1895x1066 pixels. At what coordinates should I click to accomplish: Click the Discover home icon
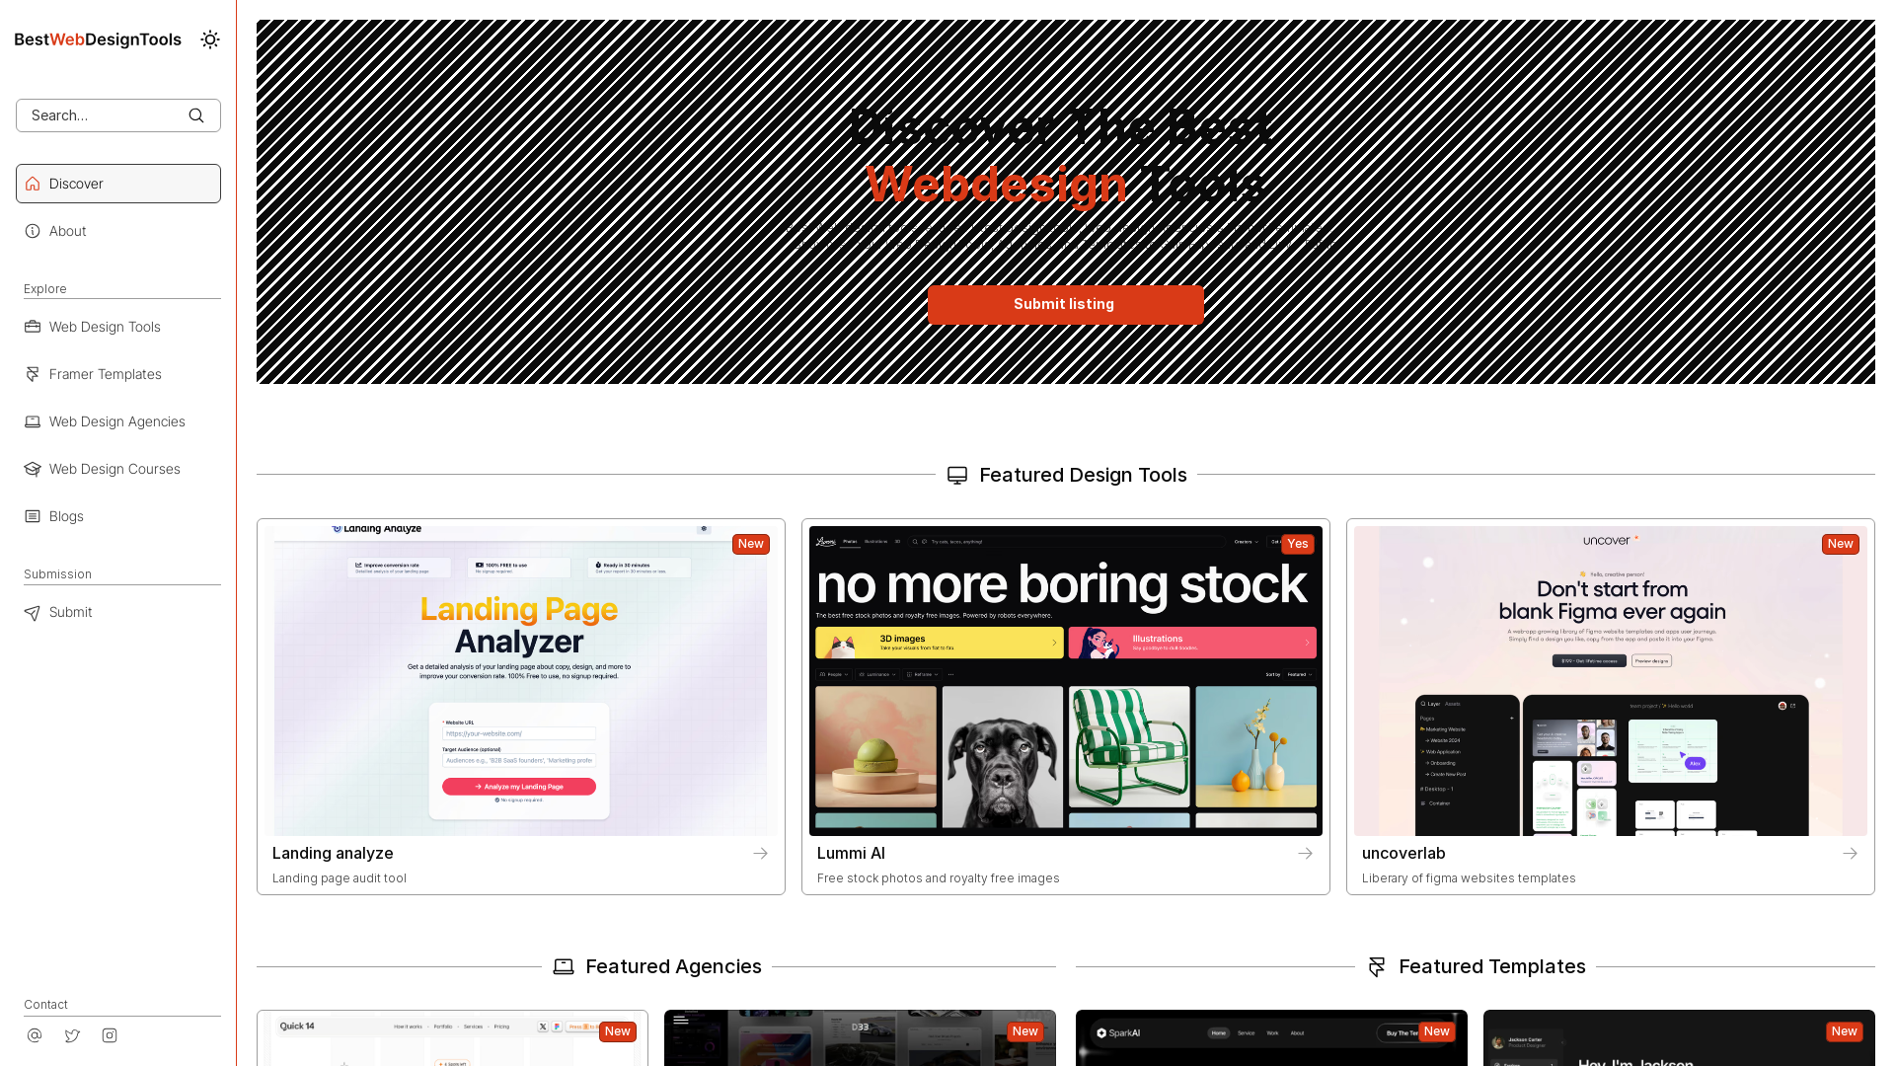point(33,183)
